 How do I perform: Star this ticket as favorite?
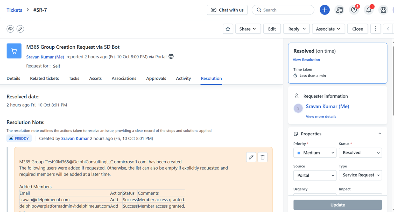click(228, 29)
